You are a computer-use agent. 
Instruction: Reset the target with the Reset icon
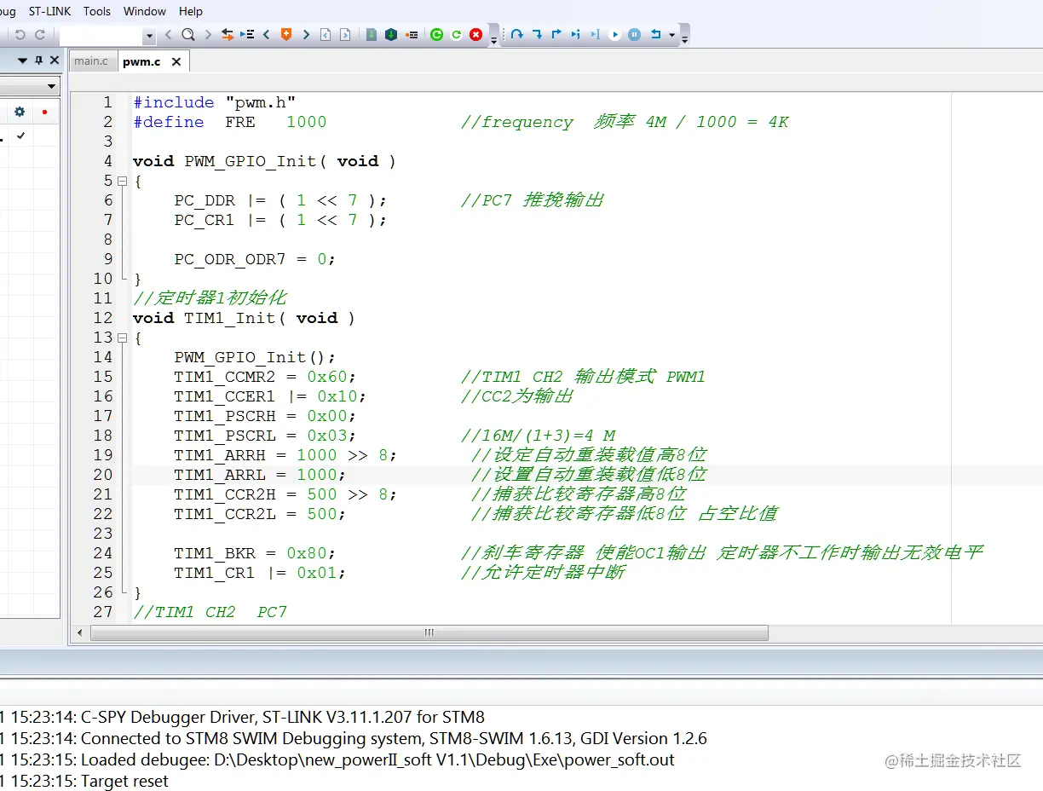[x=655, y=35]
